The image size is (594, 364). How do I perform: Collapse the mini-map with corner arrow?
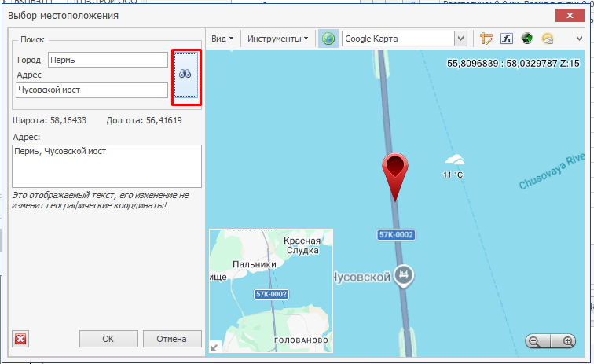pos(214,347)
